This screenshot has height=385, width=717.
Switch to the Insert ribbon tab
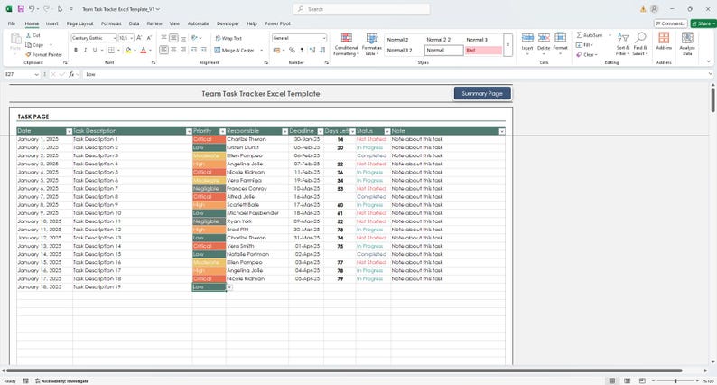pyautogui.click(x=51, y=23)
